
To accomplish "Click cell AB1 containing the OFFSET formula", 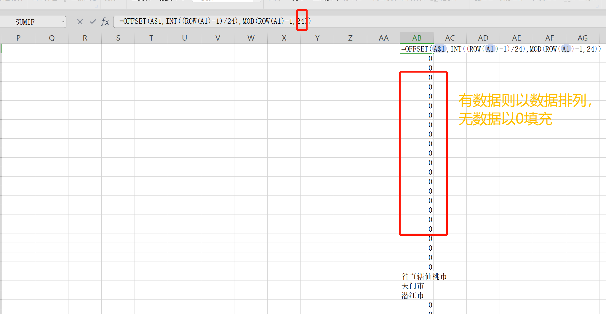I will (417, 49).
